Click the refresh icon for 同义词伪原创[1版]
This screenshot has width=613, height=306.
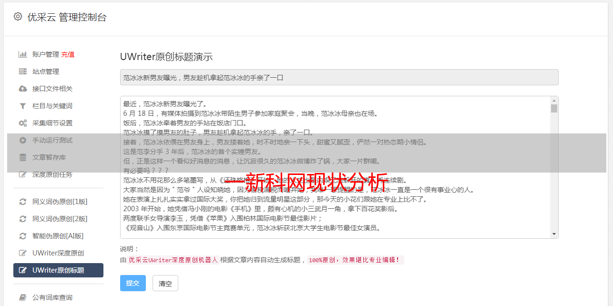tap(22, 202)
